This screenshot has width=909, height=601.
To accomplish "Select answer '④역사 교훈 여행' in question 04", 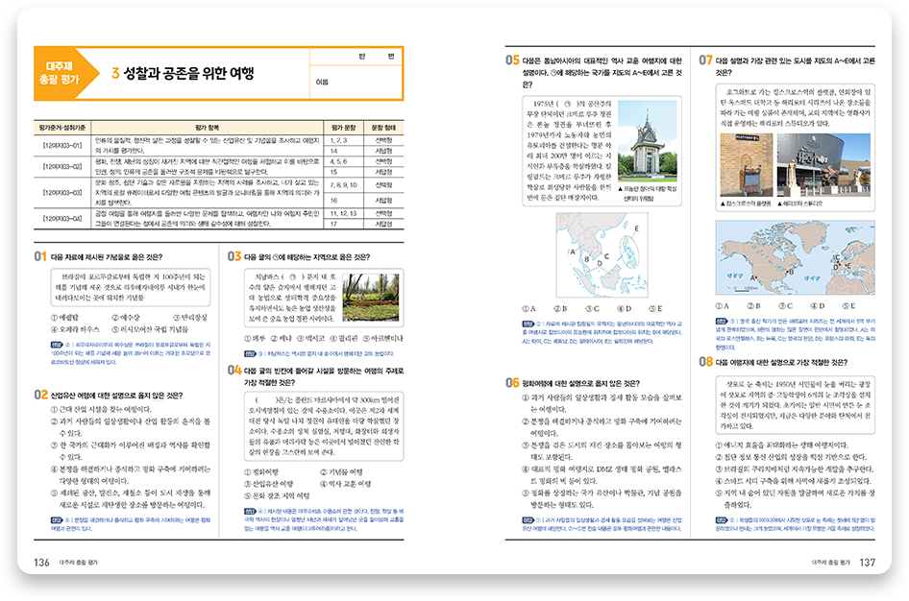I will (346, 484).
